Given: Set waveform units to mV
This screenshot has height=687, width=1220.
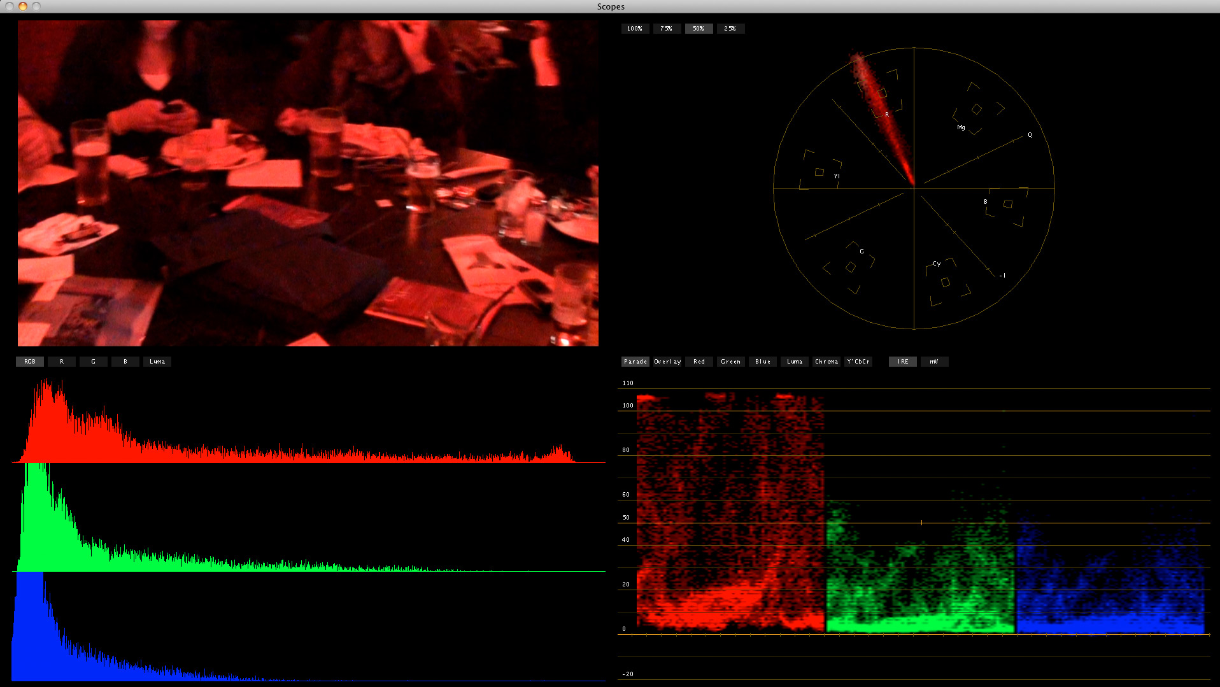Looking at the screenshot, I should coord(934,362).
